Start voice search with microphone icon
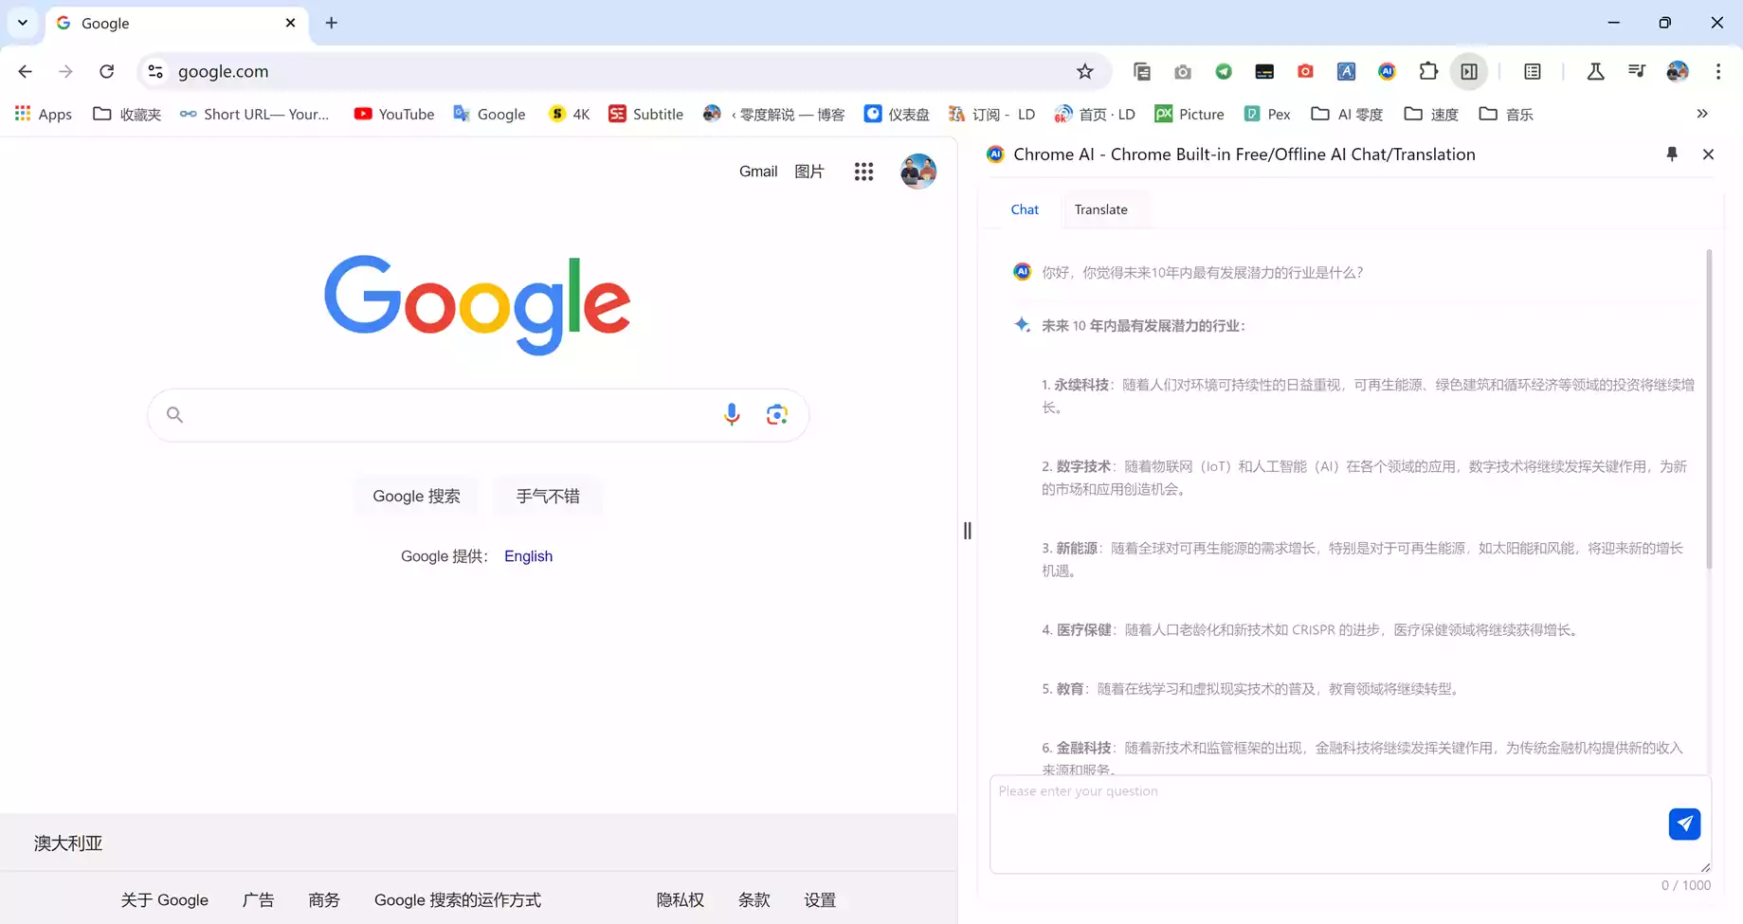 [x=731, y=415]
